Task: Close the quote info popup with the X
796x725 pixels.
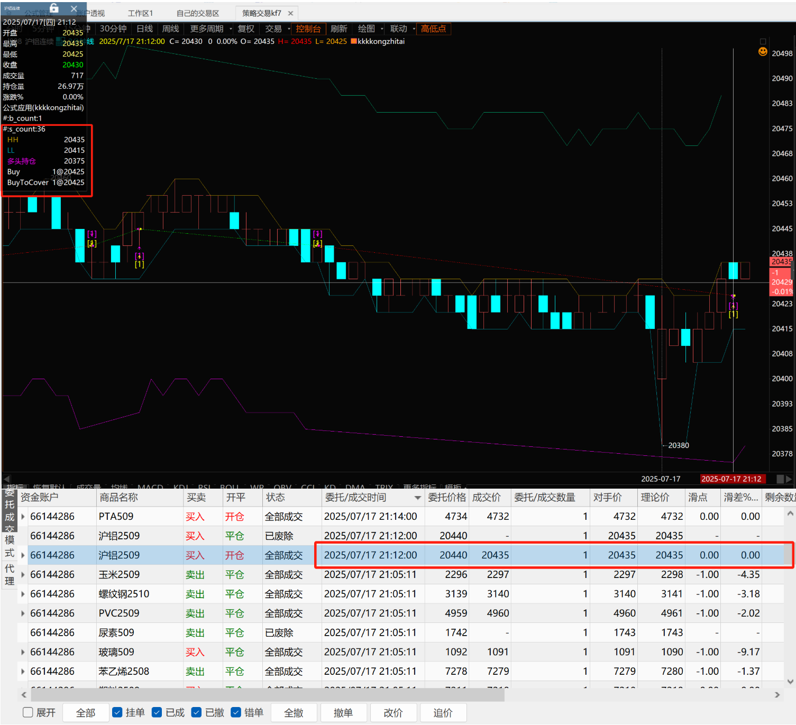Action: pos(74,8)
